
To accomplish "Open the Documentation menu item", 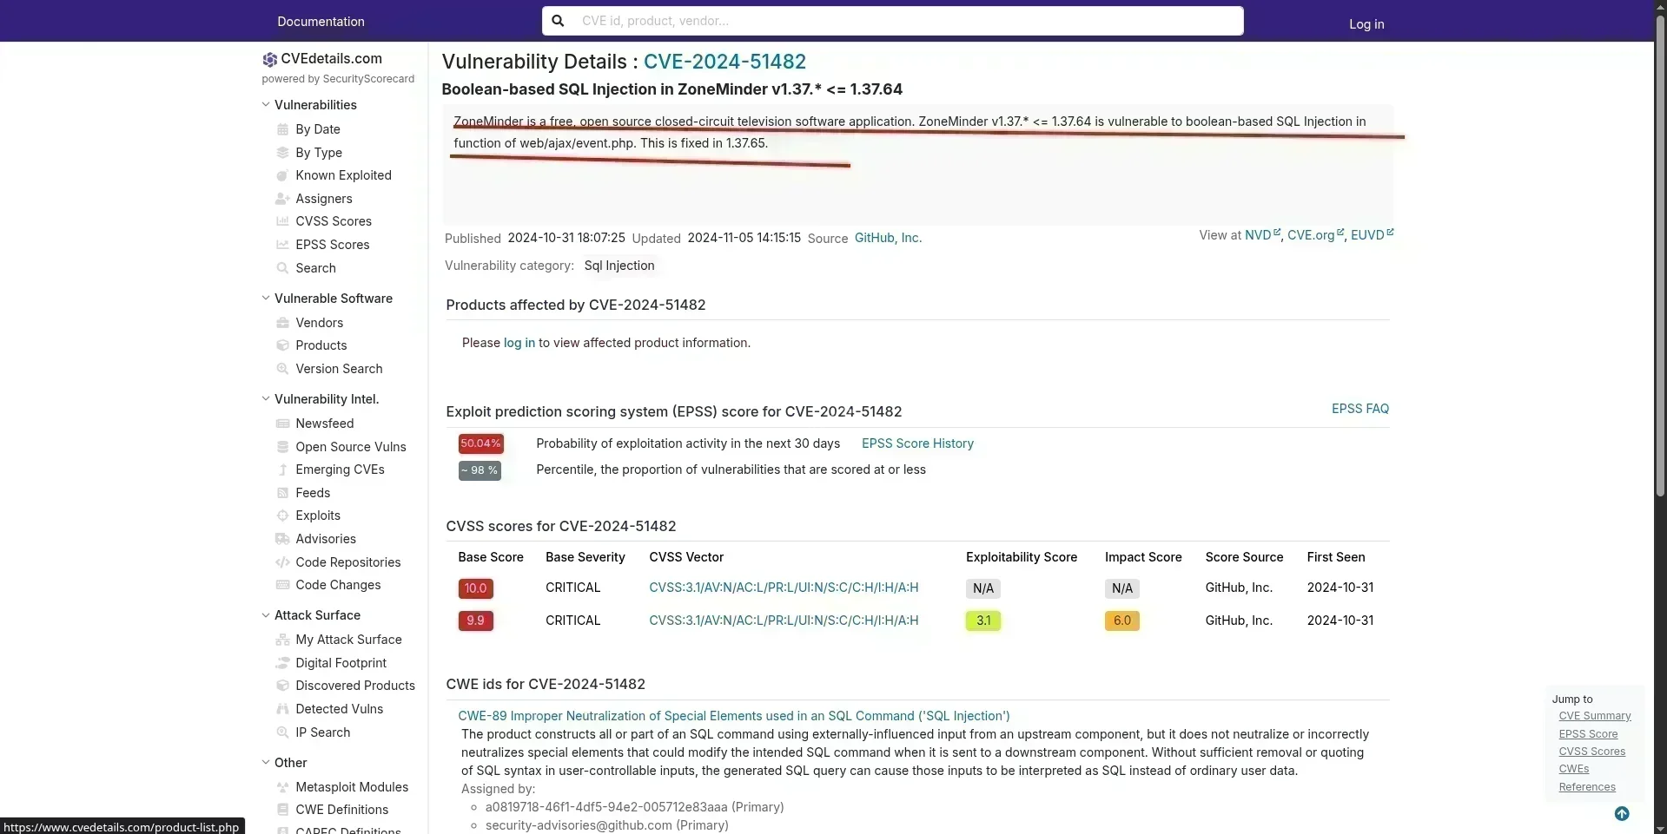I will (x=321, y=22).
